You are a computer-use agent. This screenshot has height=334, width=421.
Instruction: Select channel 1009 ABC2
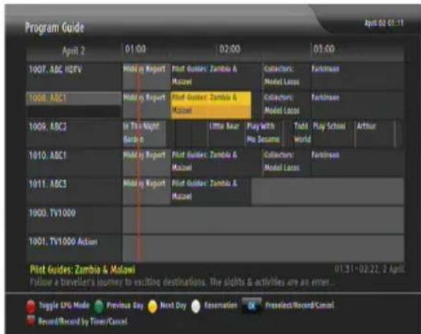coord(74,133)
